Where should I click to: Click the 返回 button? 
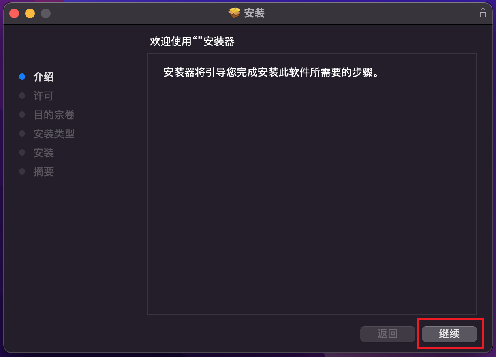point(388,334)
